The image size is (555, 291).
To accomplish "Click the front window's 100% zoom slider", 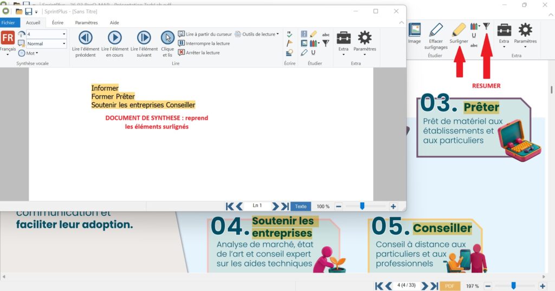I will [x=362, y=206].
